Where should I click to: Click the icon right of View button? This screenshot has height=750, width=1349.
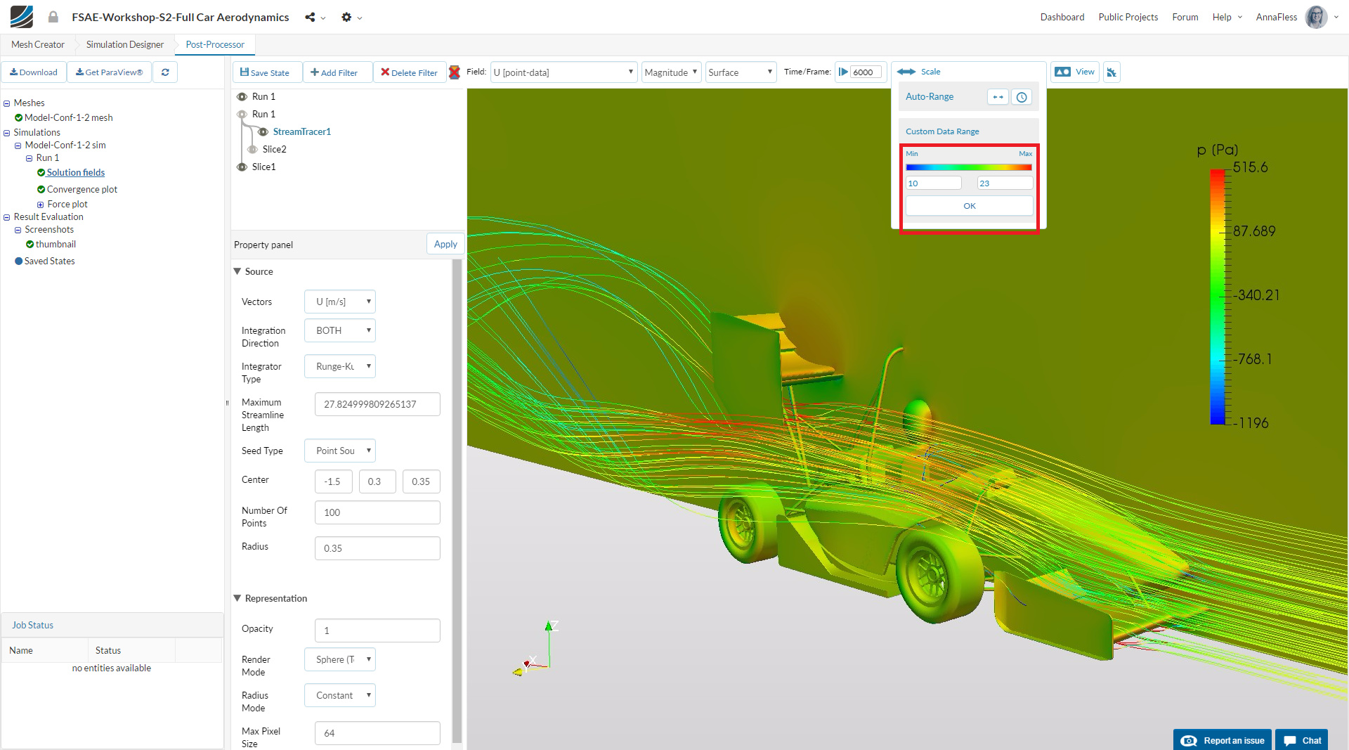coord(1112,72)
